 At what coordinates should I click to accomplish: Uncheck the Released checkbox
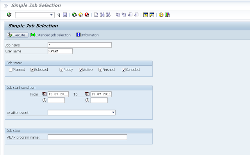click(x=32, y=70)
